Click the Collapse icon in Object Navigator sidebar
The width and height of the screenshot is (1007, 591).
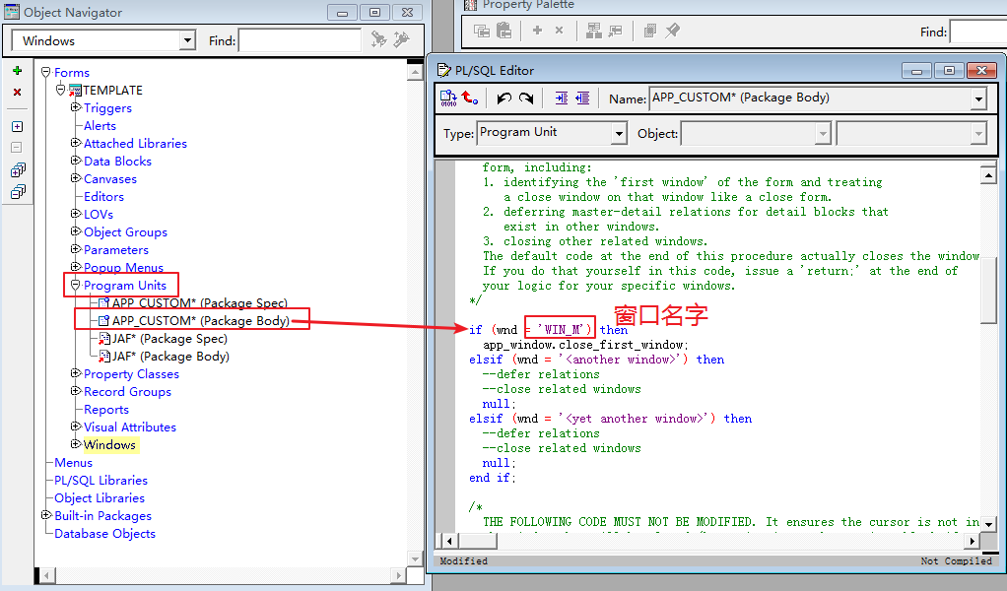[18, 147]
